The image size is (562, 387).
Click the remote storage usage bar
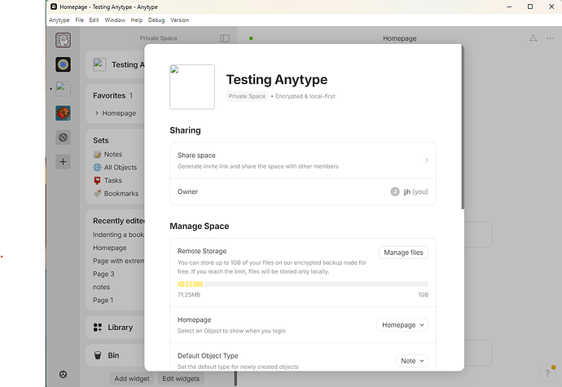coord(303,284)
